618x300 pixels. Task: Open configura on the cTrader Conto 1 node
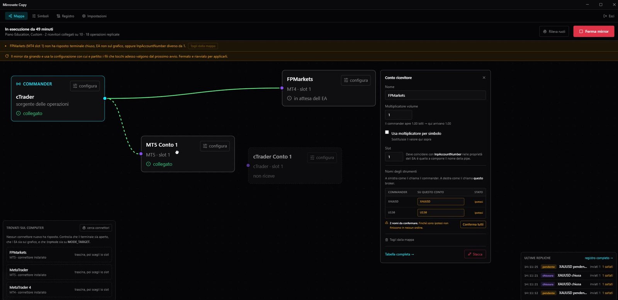[x=322, y=158]
